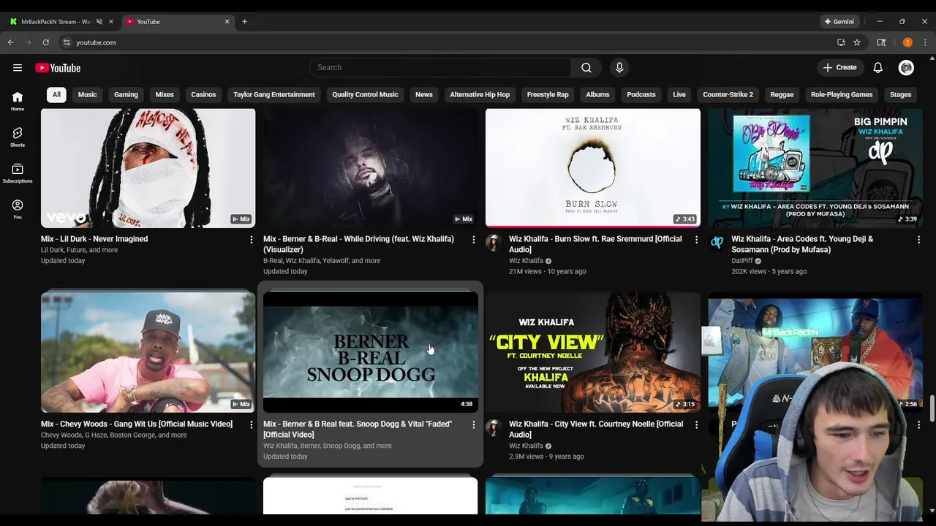Open options for Faded mix

pyautogui.click(x=473, y=424)
